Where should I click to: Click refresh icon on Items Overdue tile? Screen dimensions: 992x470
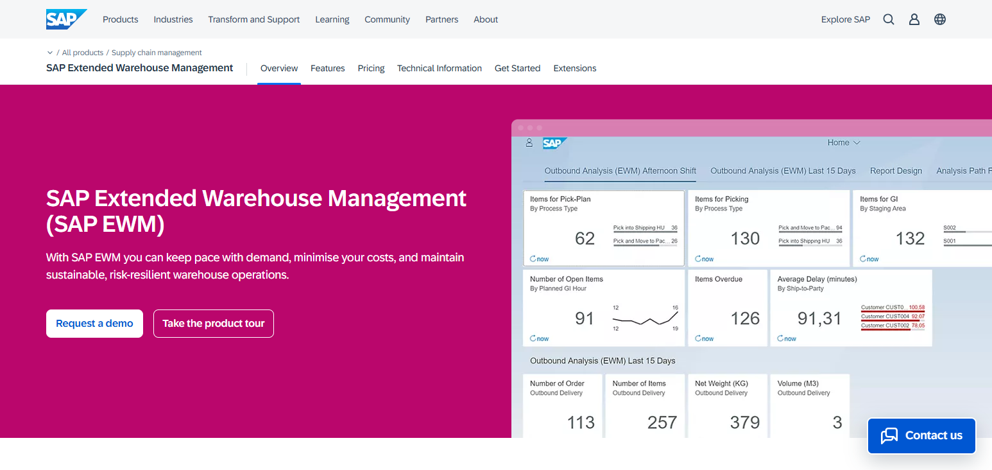coord(698,338)
